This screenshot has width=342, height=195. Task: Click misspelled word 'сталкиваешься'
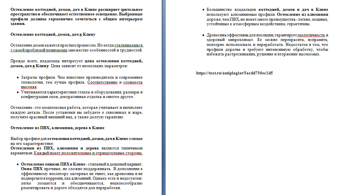129,46
